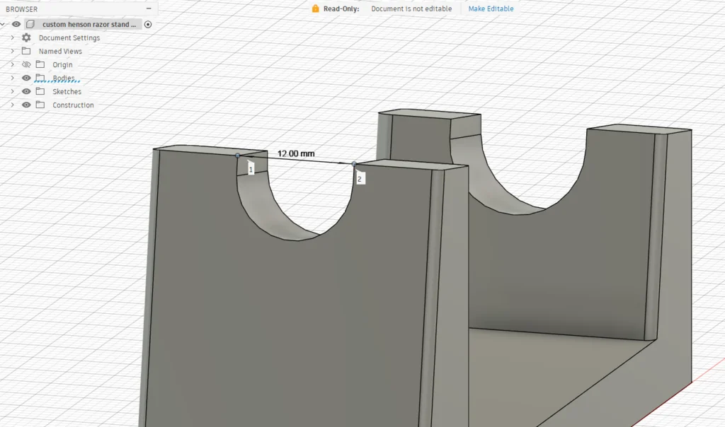Show the hidden Origin folder

26,64
